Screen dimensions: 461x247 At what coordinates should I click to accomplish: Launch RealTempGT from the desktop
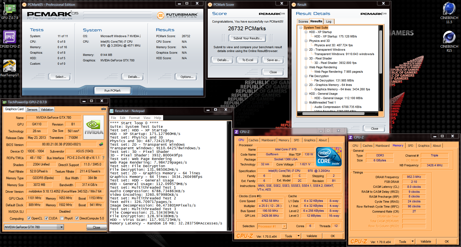coord(9,68)
